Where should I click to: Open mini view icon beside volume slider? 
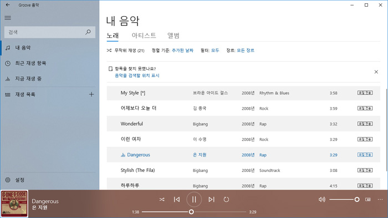(368, 200)
